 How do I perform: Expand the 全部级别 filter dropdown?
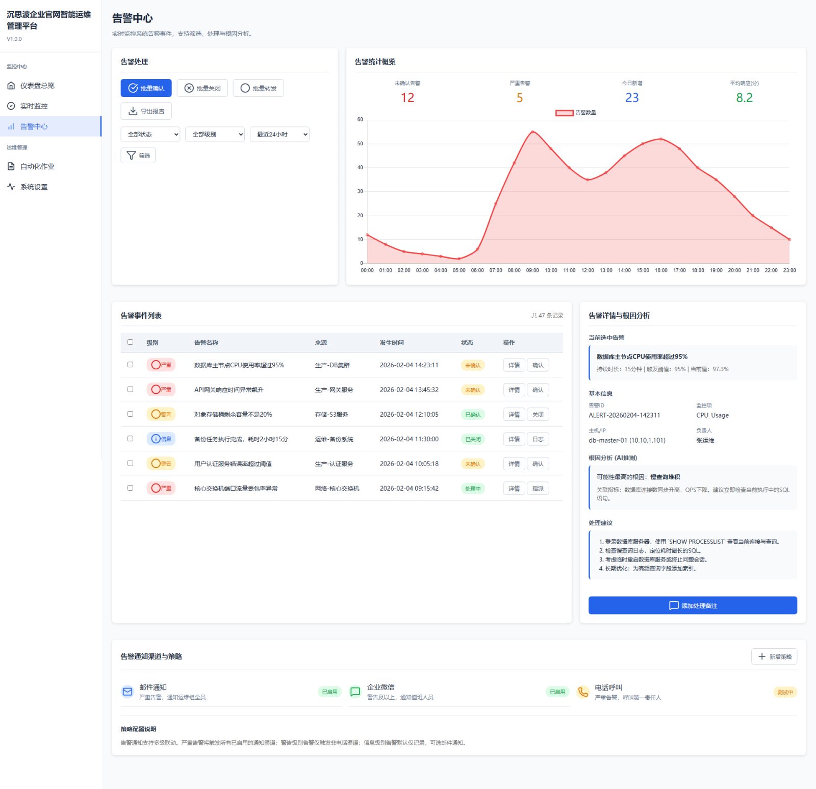click(x=215, y=134)
